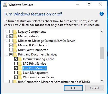Enable the LPD Print Service checkbox
This screenshot has height=94, width=108.
[x=16, y=64]
